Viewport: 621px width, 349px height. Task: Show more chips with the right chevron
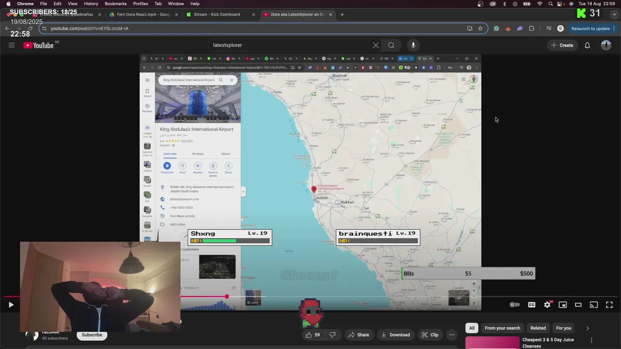[x=588, y=328]
